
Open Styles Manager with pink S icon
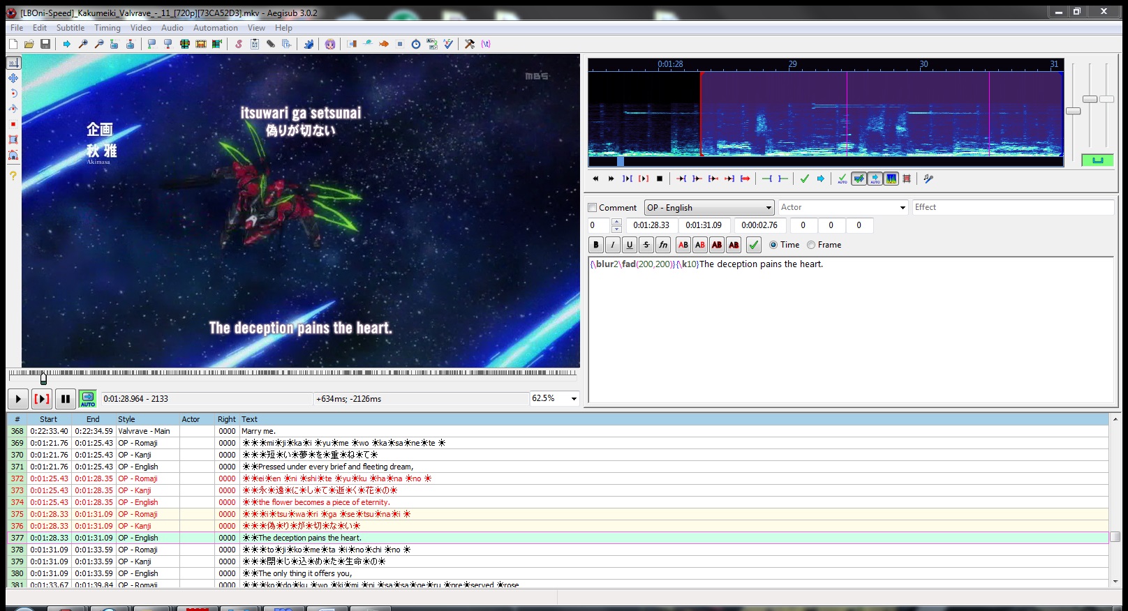pos(239,44)
